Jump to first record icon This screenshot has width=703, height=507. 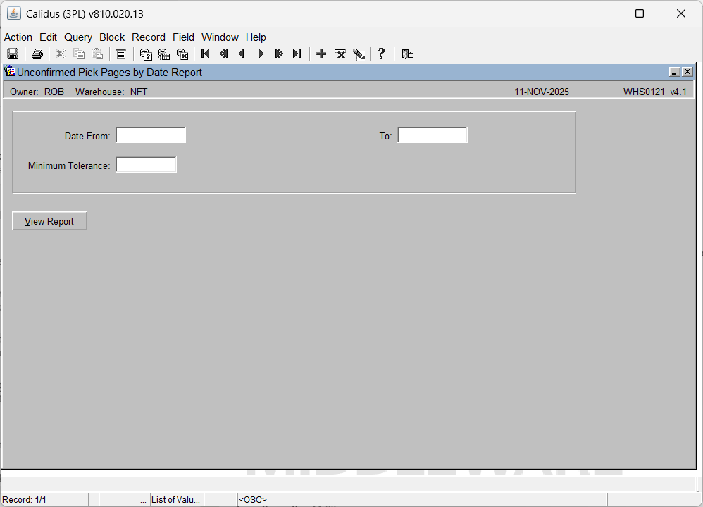point(206,54)
